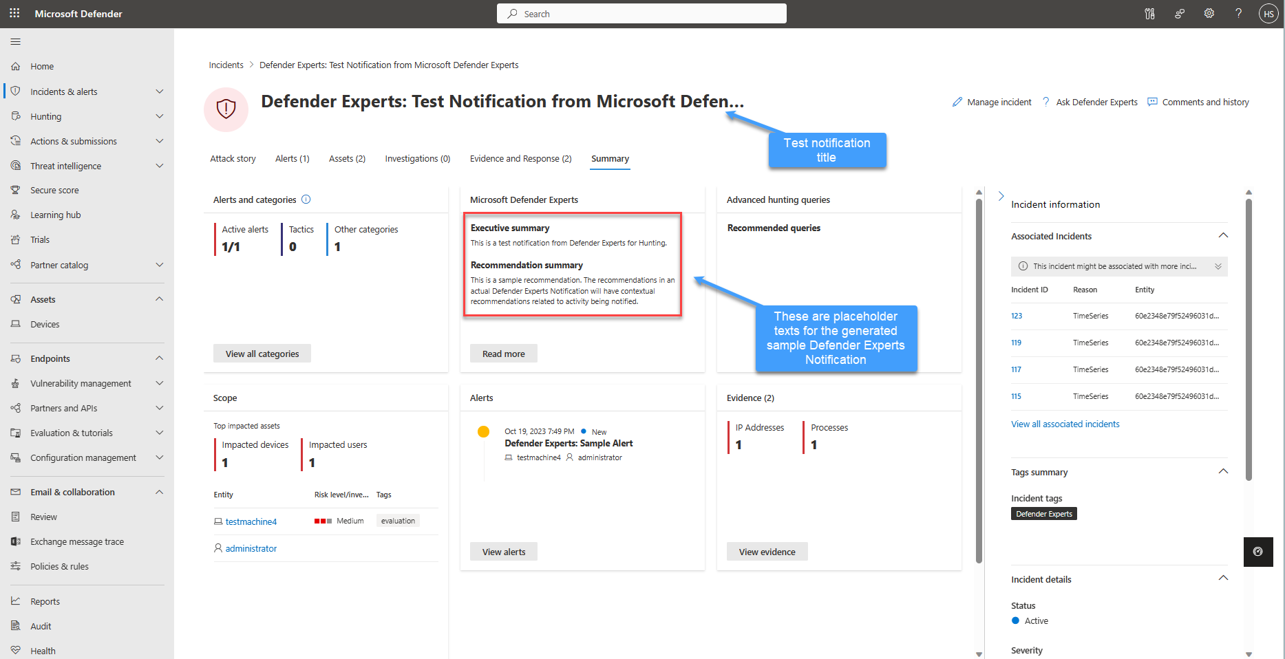Click the Hunting icon in sidebar

click(x=15, y=116)
